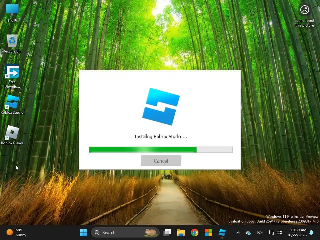
Task: Launch Google Chrome from taskbar
Action: (195, 232)
